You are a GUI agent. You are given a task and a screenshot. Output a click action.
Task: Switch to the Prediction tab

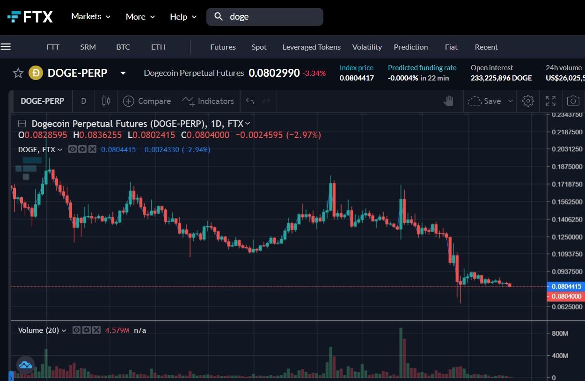coord(411,47)
